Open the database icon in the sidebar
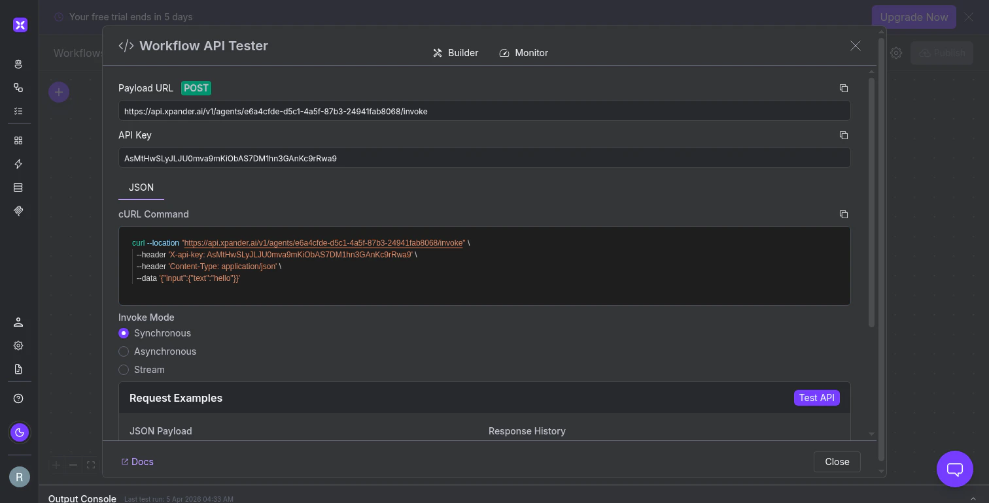This screenshot has width=989, height=503. [x=18, y=187]
